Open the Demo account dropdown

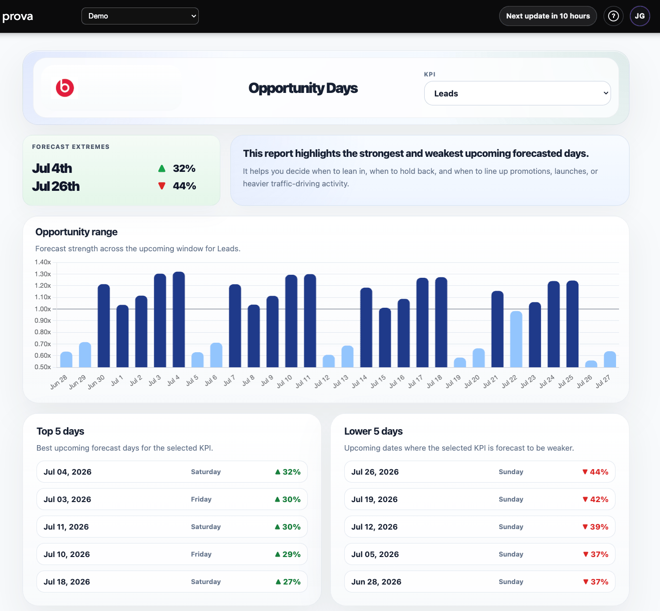tap(140, 16)
